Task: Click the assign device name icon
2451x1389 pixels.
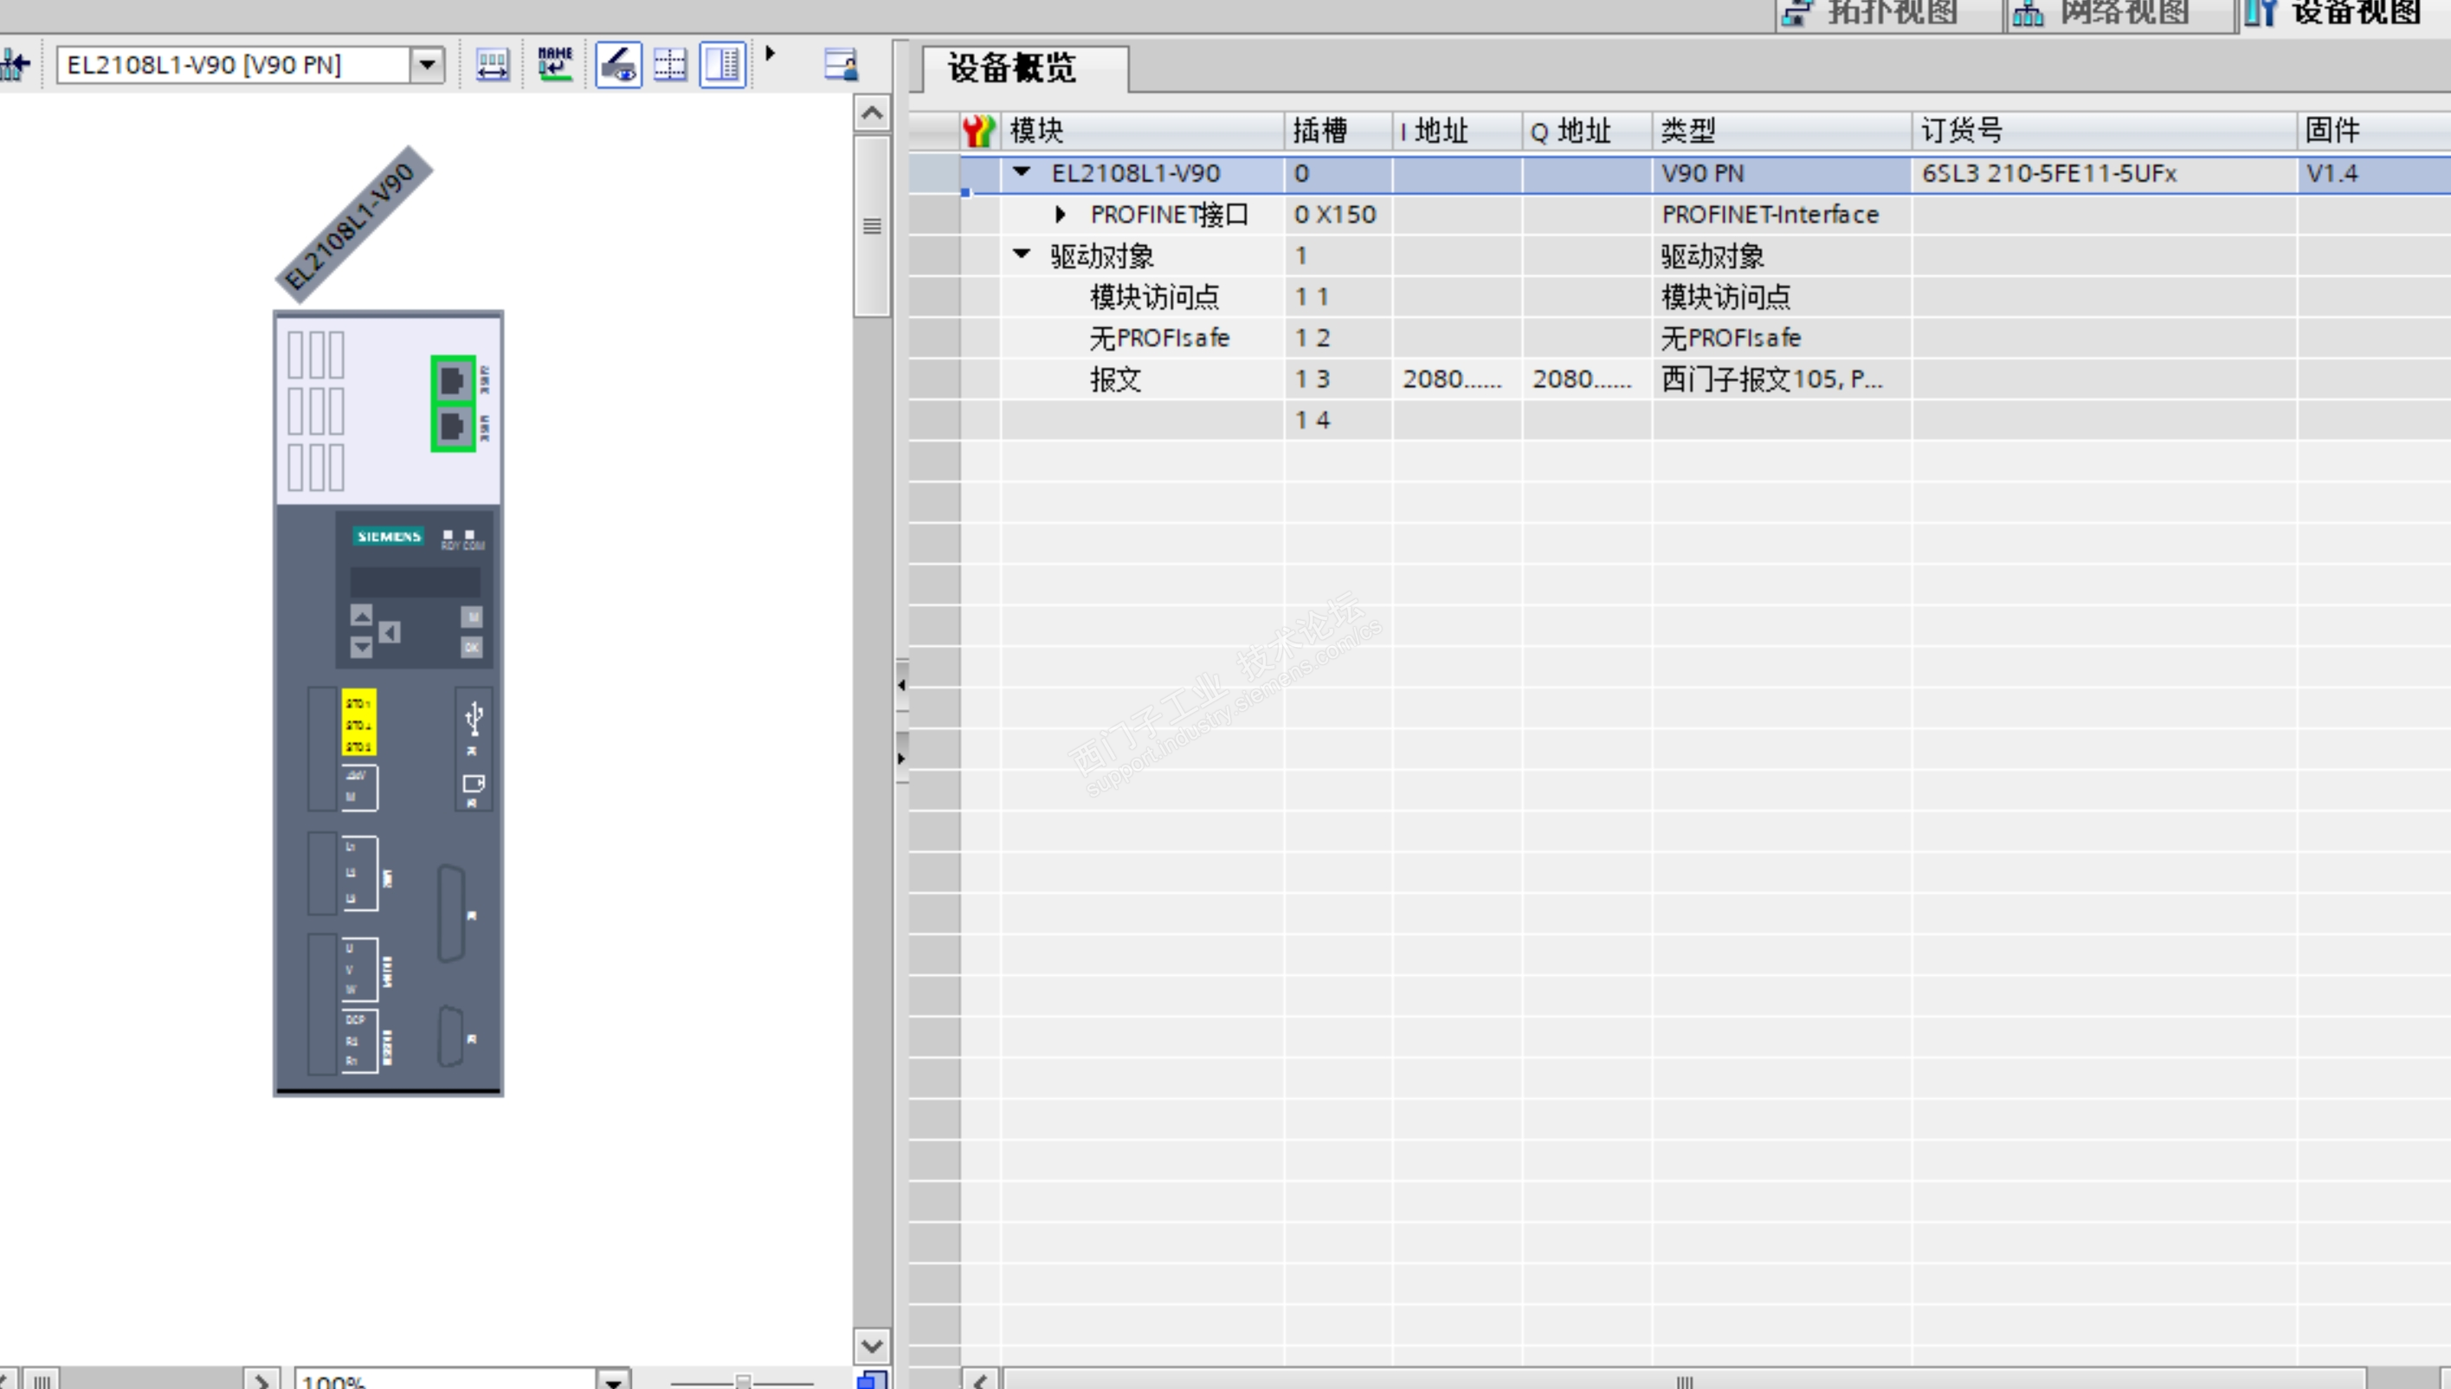Action: click(554, 65)
